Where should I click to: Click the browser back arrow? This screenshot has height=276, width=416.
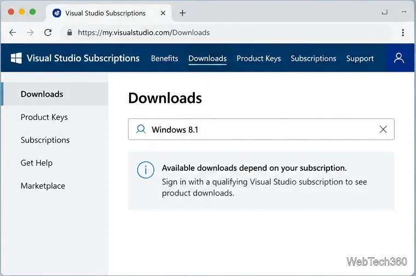13,32
